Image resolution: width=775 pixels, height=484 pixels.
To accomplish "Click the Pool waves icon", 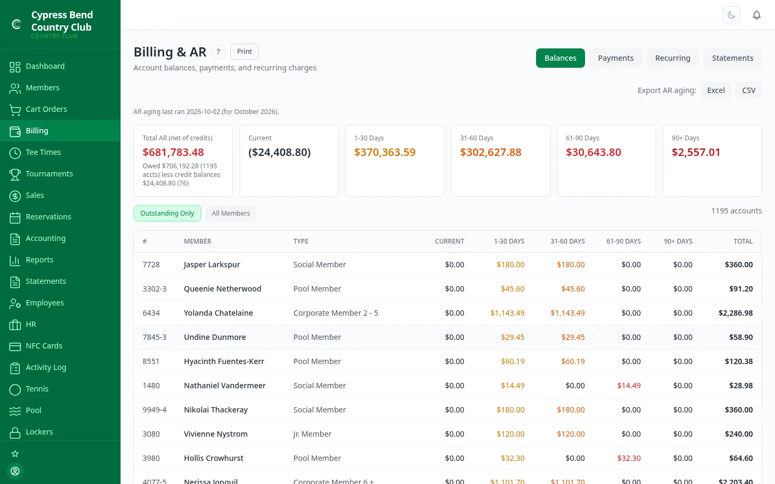I will click(15, 411).
